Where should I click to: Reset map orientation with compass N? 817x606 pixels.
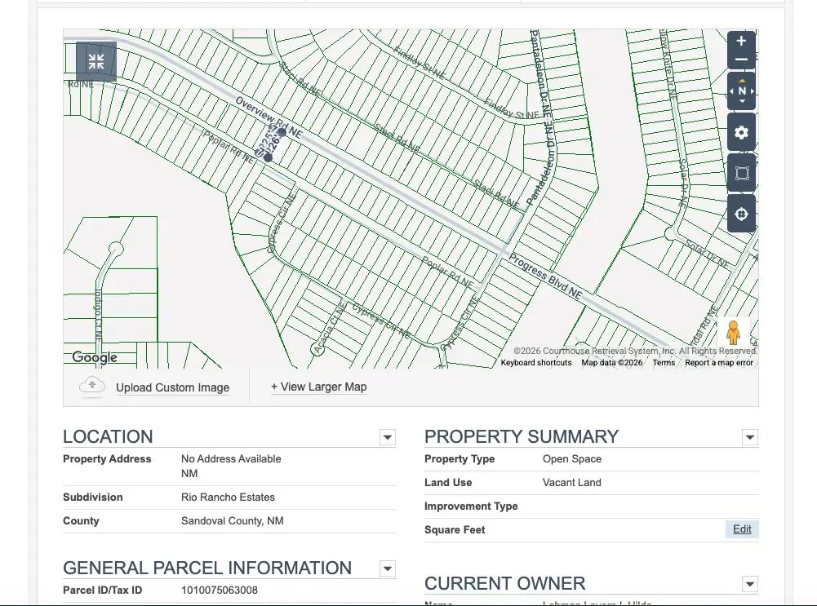tap(741, 91)
